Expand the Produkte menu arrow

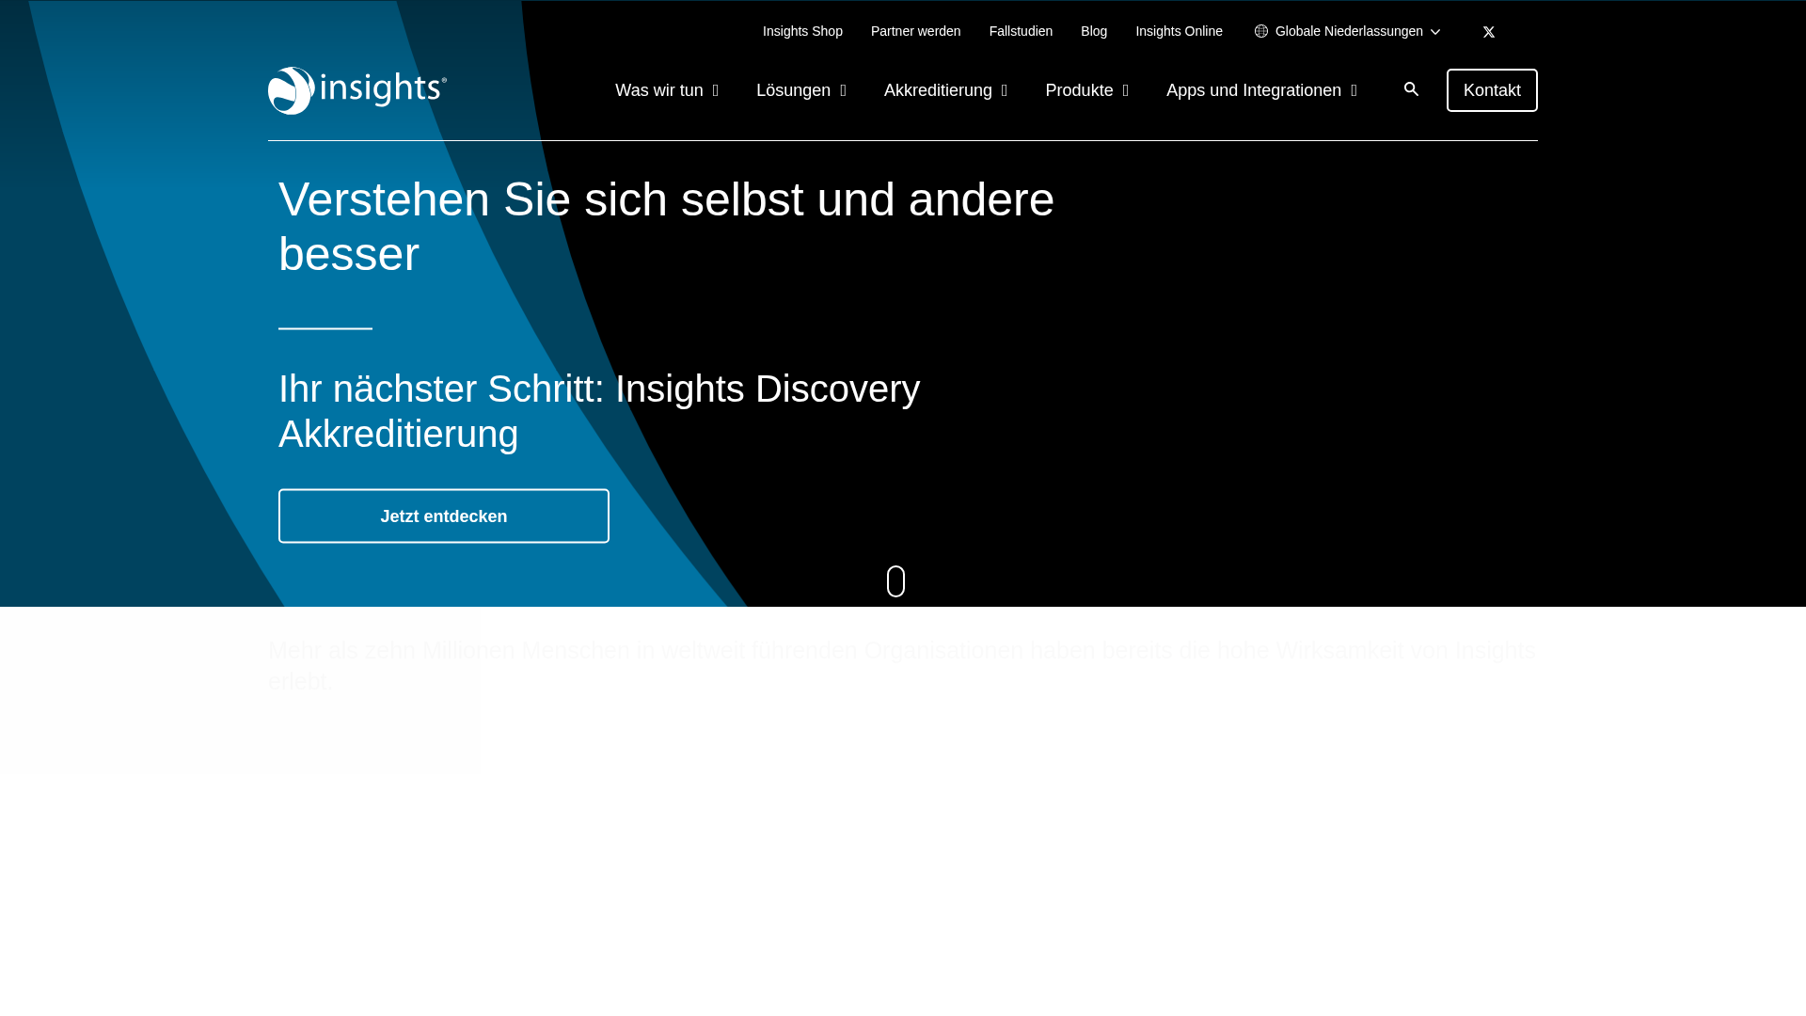pyautogui.click(x=1126, y=91)
